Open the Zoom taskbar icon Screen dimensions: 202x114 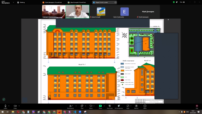click(80, 112)
